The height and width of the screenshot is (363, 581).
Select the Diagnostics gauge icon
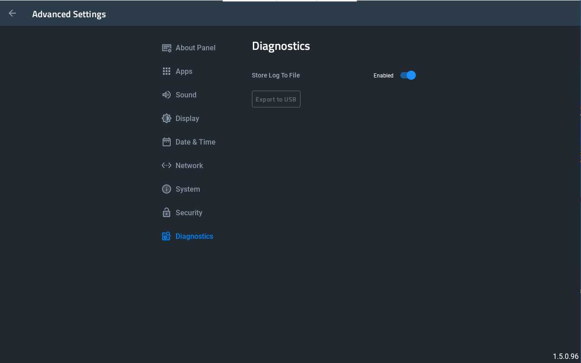[167, 236]
